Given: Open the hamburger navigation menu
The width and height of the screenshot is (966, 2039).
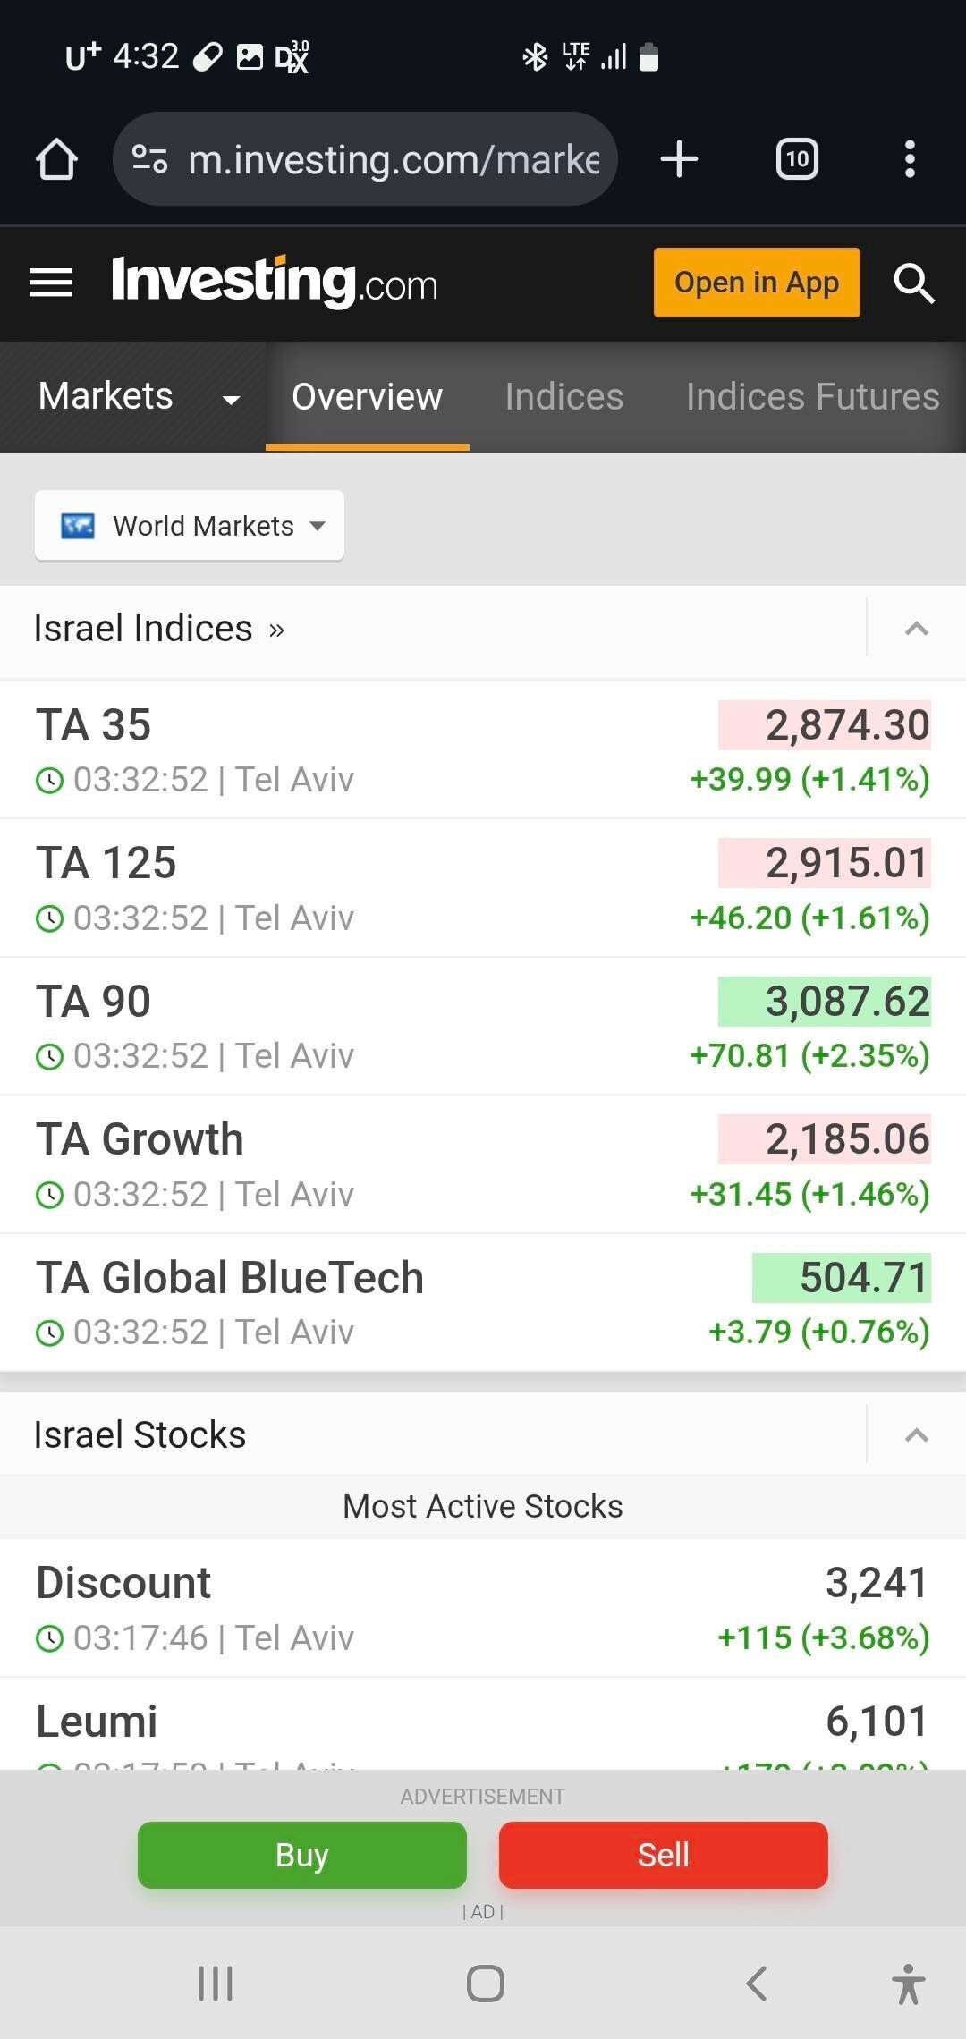Looking at the screenshot, I should pos(51,283).
